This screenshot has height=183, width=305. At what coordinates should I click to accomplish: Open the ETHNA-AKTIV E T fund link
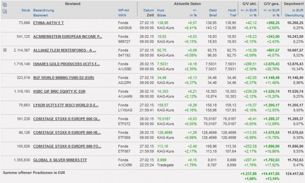click(x=48, y=23)
